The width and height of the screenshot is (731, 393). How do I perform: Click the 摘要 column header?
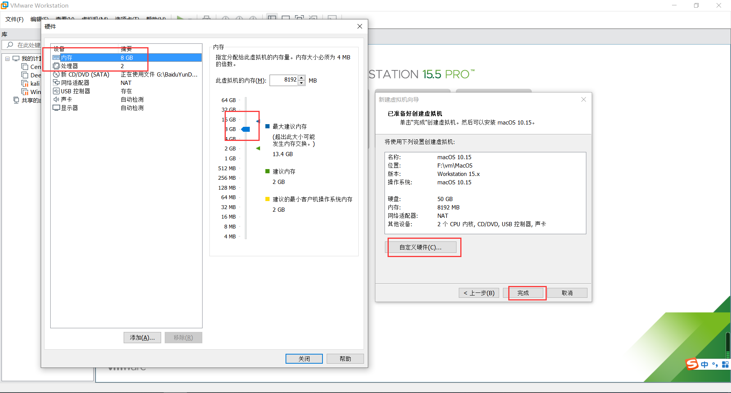[126, 49]
